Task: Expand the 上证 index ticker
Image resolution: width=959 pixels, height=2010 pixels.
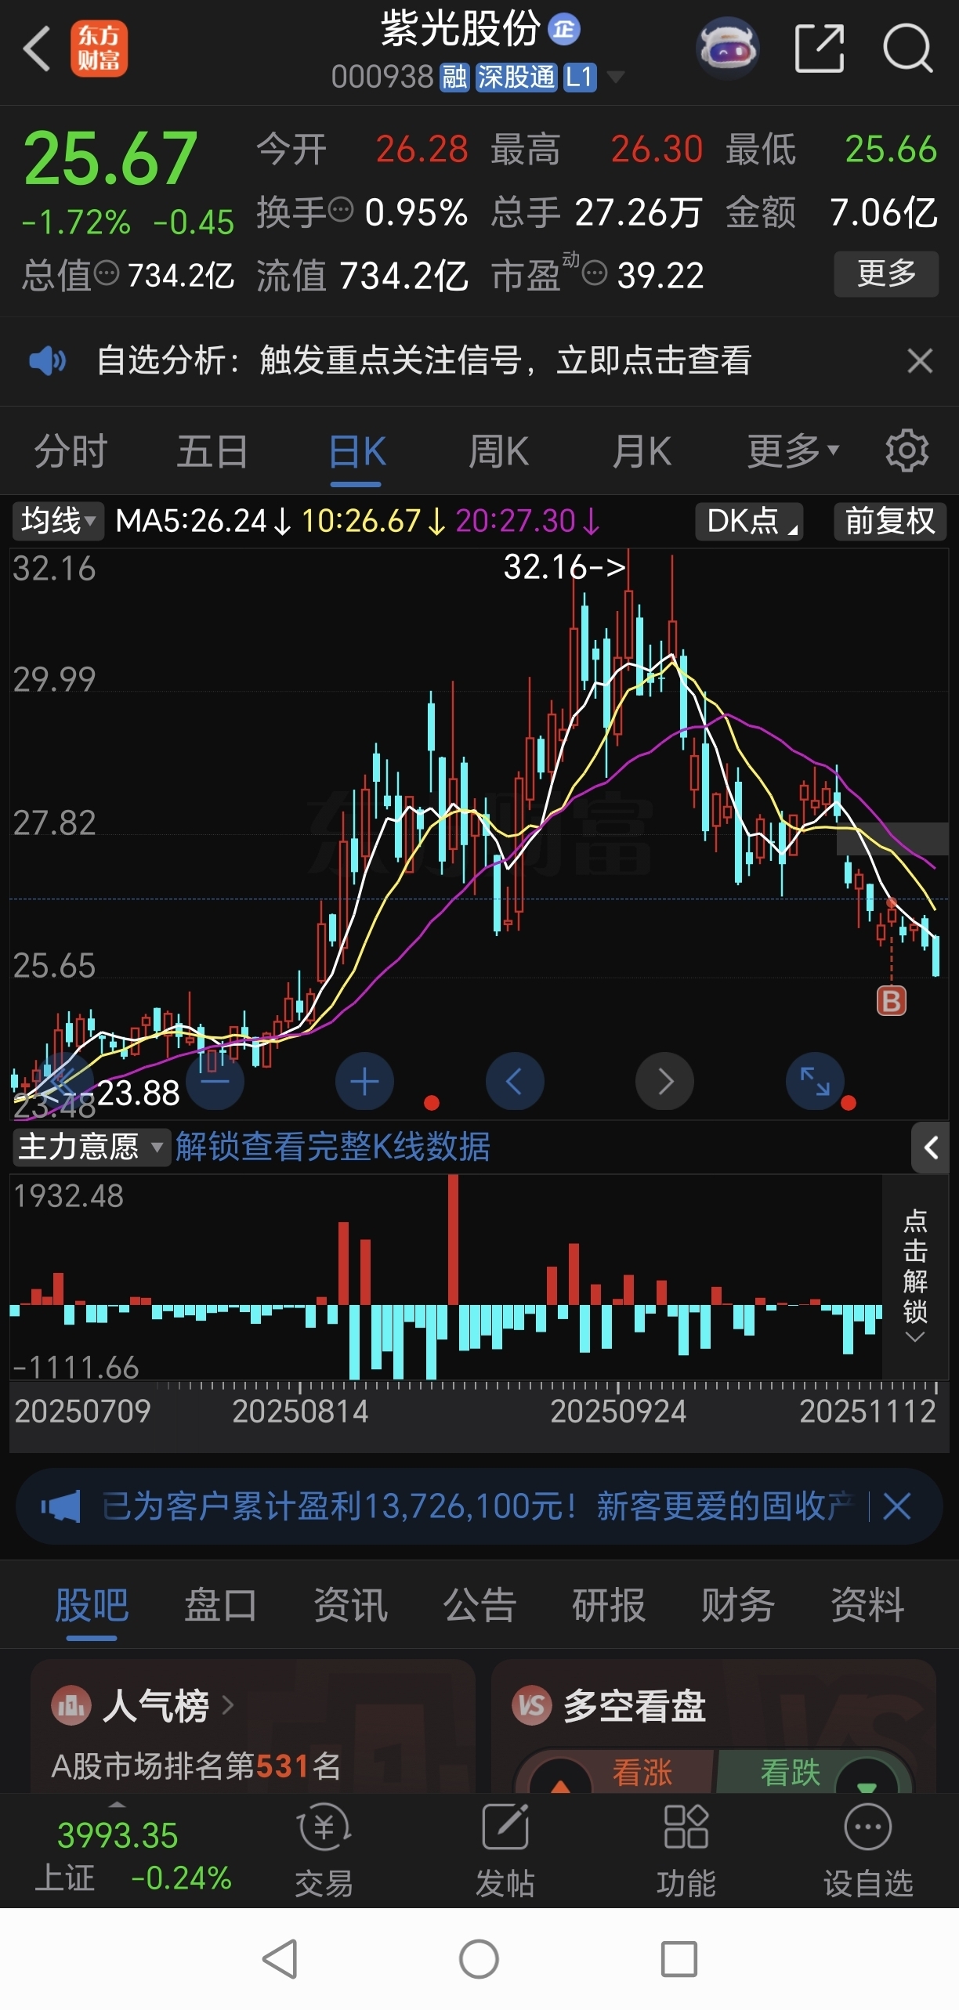Action: (118, 1852)
